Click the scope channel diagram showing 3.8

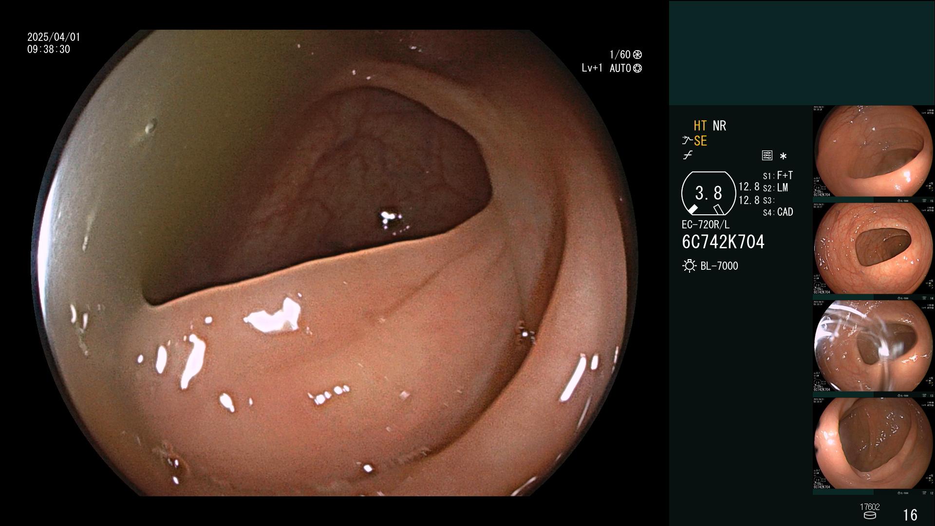click(709, 193)
